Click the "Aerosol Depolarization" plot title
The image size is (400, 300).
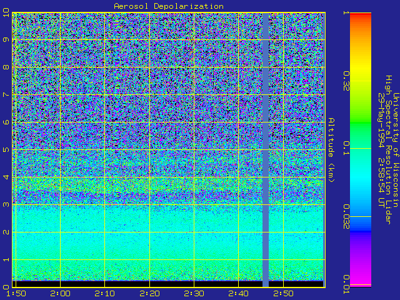tap(169, 6)
